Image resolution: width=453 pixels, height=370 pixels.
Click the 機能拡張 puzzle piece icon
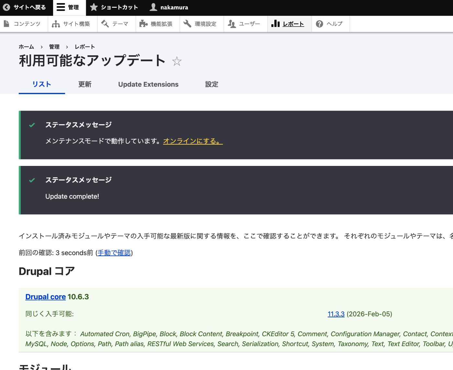coord(143,24)
